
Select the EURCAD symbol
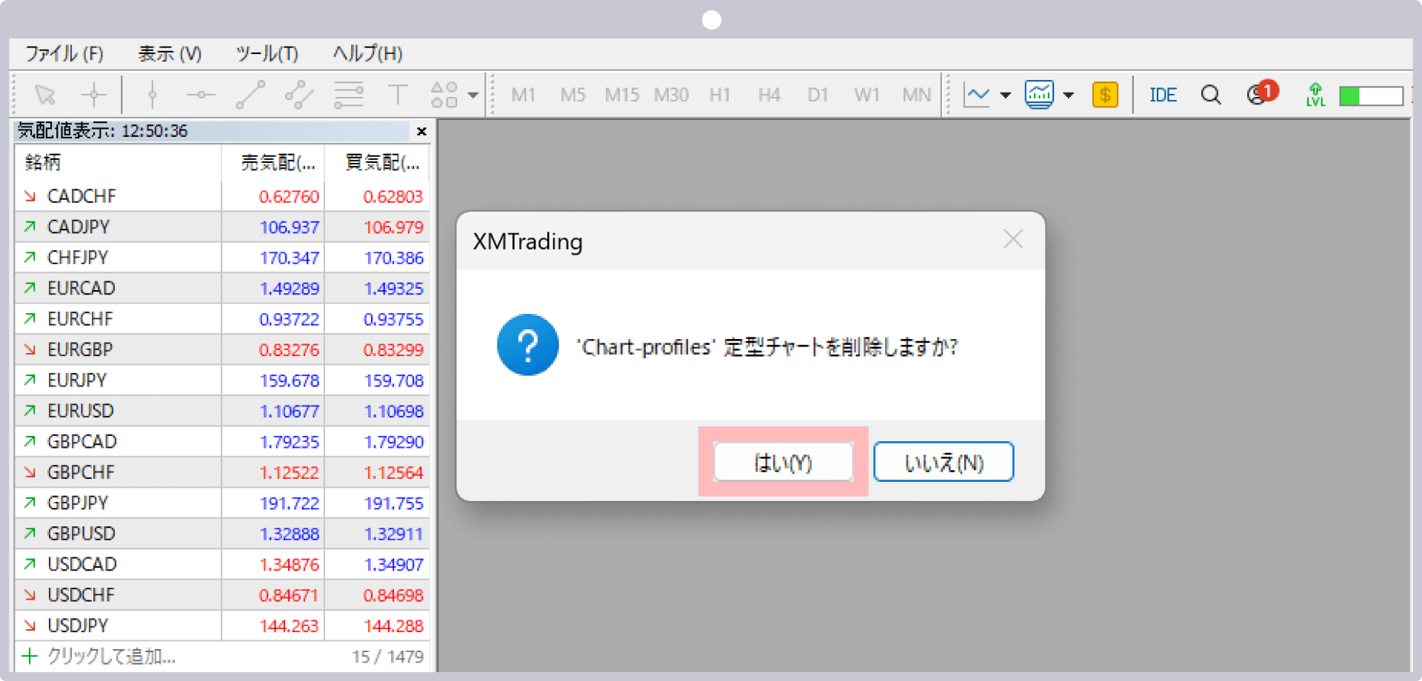tap(81, 288)
